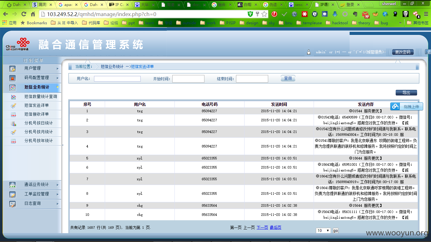Click the 码号配置管理 sidebar icon
Screen dimensions: 431x242
coord(12,78)
